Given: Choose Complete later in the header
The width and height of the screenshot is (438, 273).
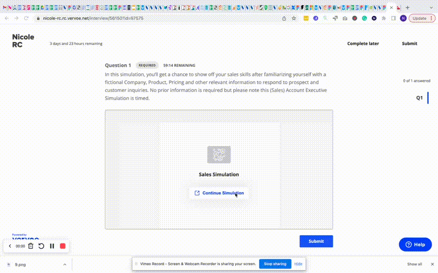Looking at the screenshot, I should click(x=363, y=43).
